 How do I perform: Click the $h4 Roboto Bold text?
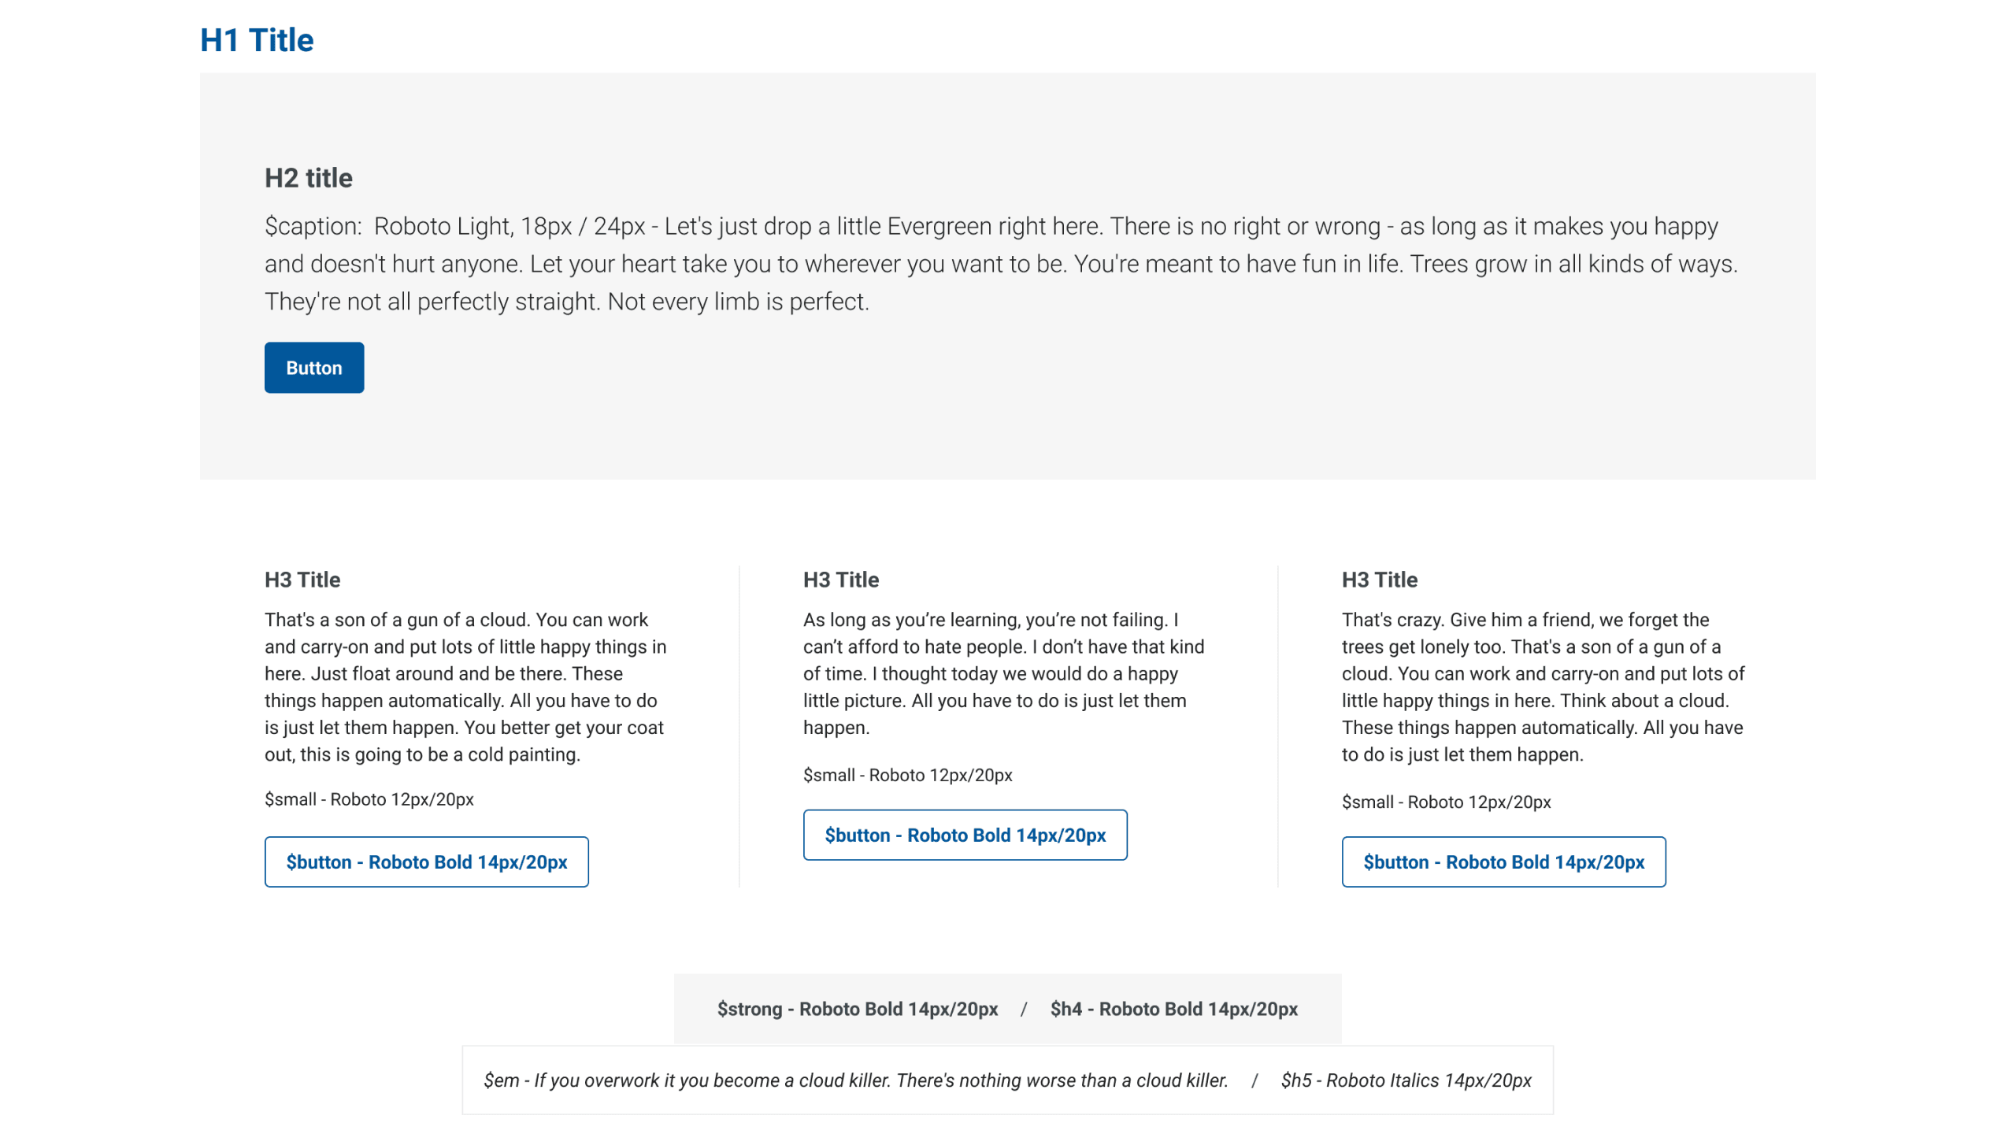[1173, 1009]
